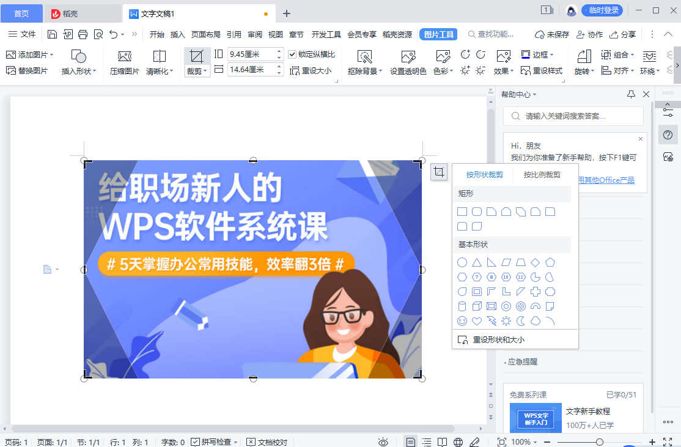
Task: Go to 首页 home tab
Action: click(x=21, y=14)
